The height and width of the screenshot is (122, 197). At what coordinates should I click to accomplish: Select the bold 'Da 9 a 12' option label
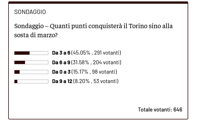pyautogui.click(x=62, y=82)
